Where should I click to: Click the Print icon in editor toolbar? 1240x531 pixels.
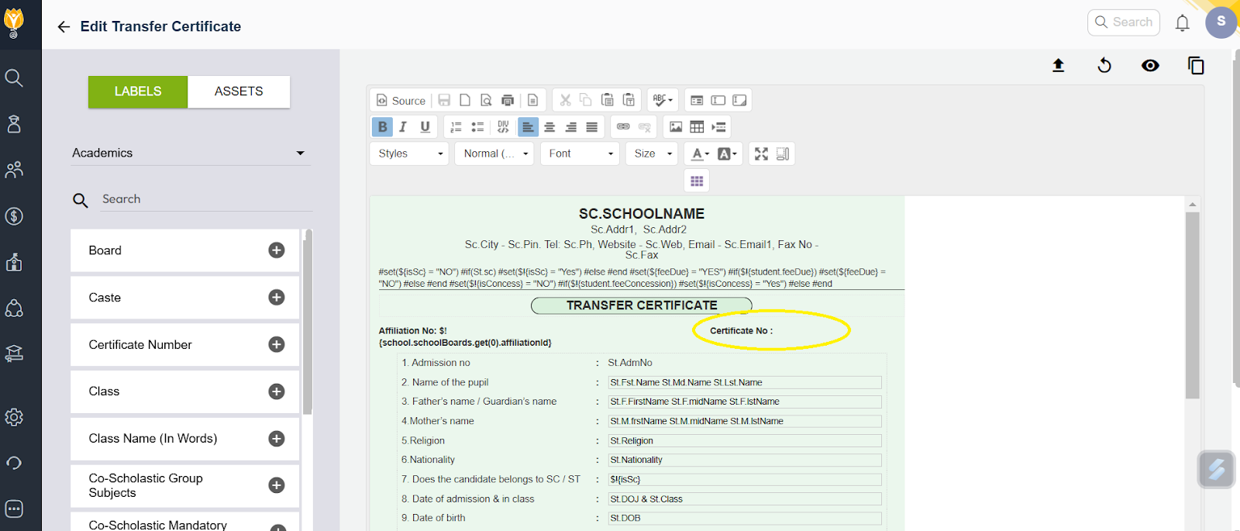pos(508,100)
